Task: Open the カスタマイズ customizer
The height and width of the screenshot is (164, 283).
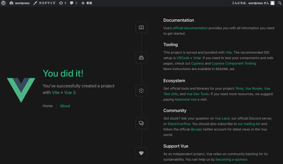Action: point(44,3)
